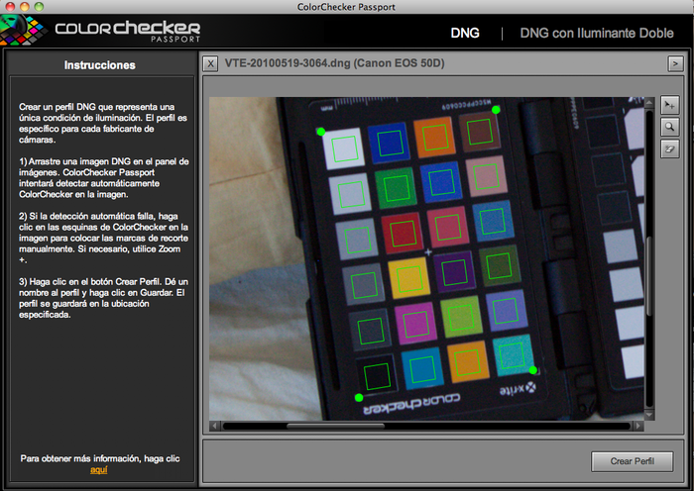This screenshot has width=694, height=491.
Task: Click the ColorChecker Passport window title
Action: click(x=346, y=7)
